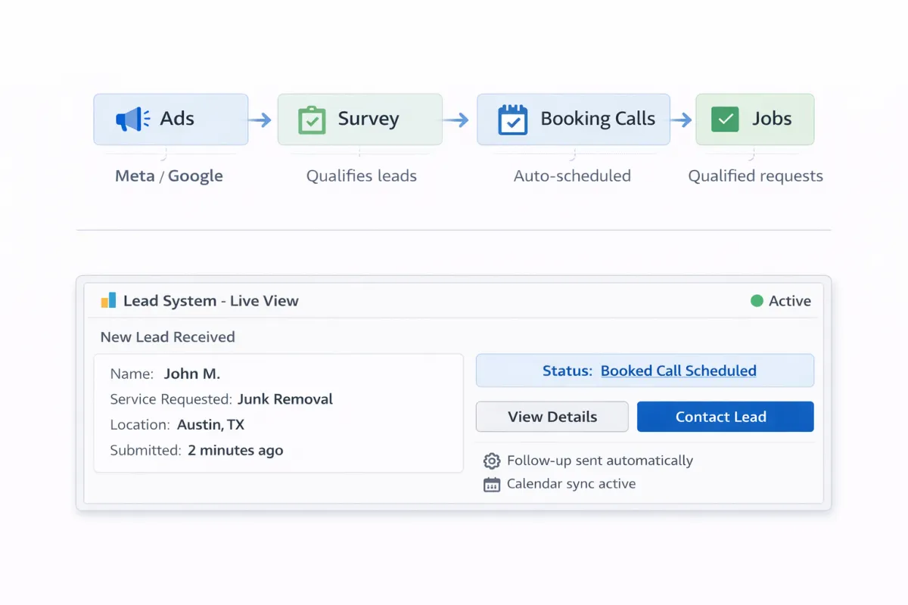Click the Booking Calls calendar icon
Image resolution: width=908 pixels, height=605 pixels.
tap(512, 119)
